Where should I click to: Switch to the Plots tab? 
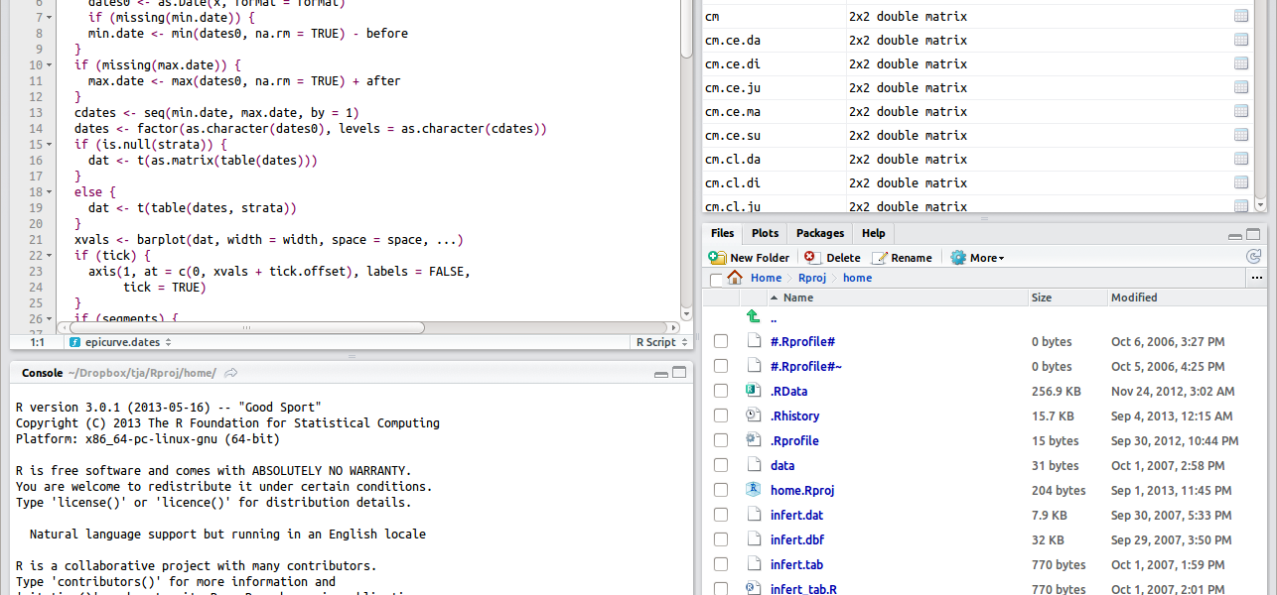click(x=765, y=233)
